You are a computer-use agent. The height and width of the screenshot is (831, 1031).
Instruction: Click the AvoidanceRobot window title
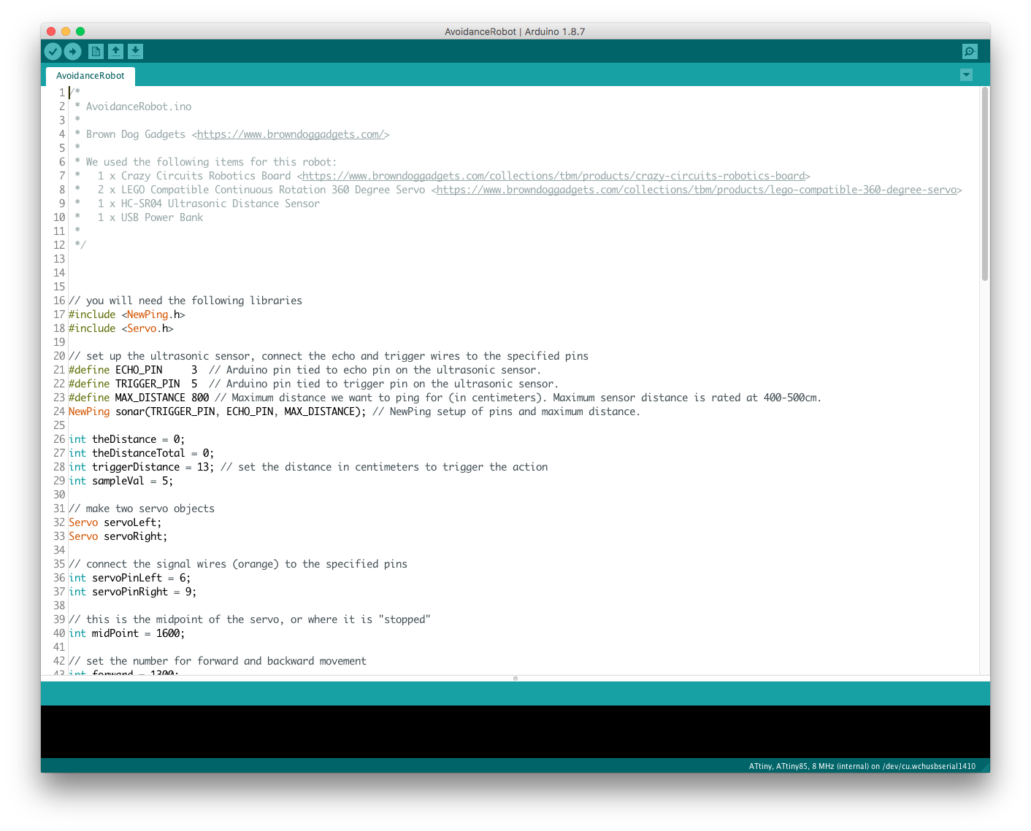coord(515,31)
